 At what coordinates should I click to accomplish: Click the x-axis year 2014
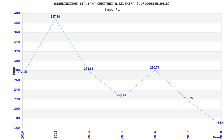122,135
